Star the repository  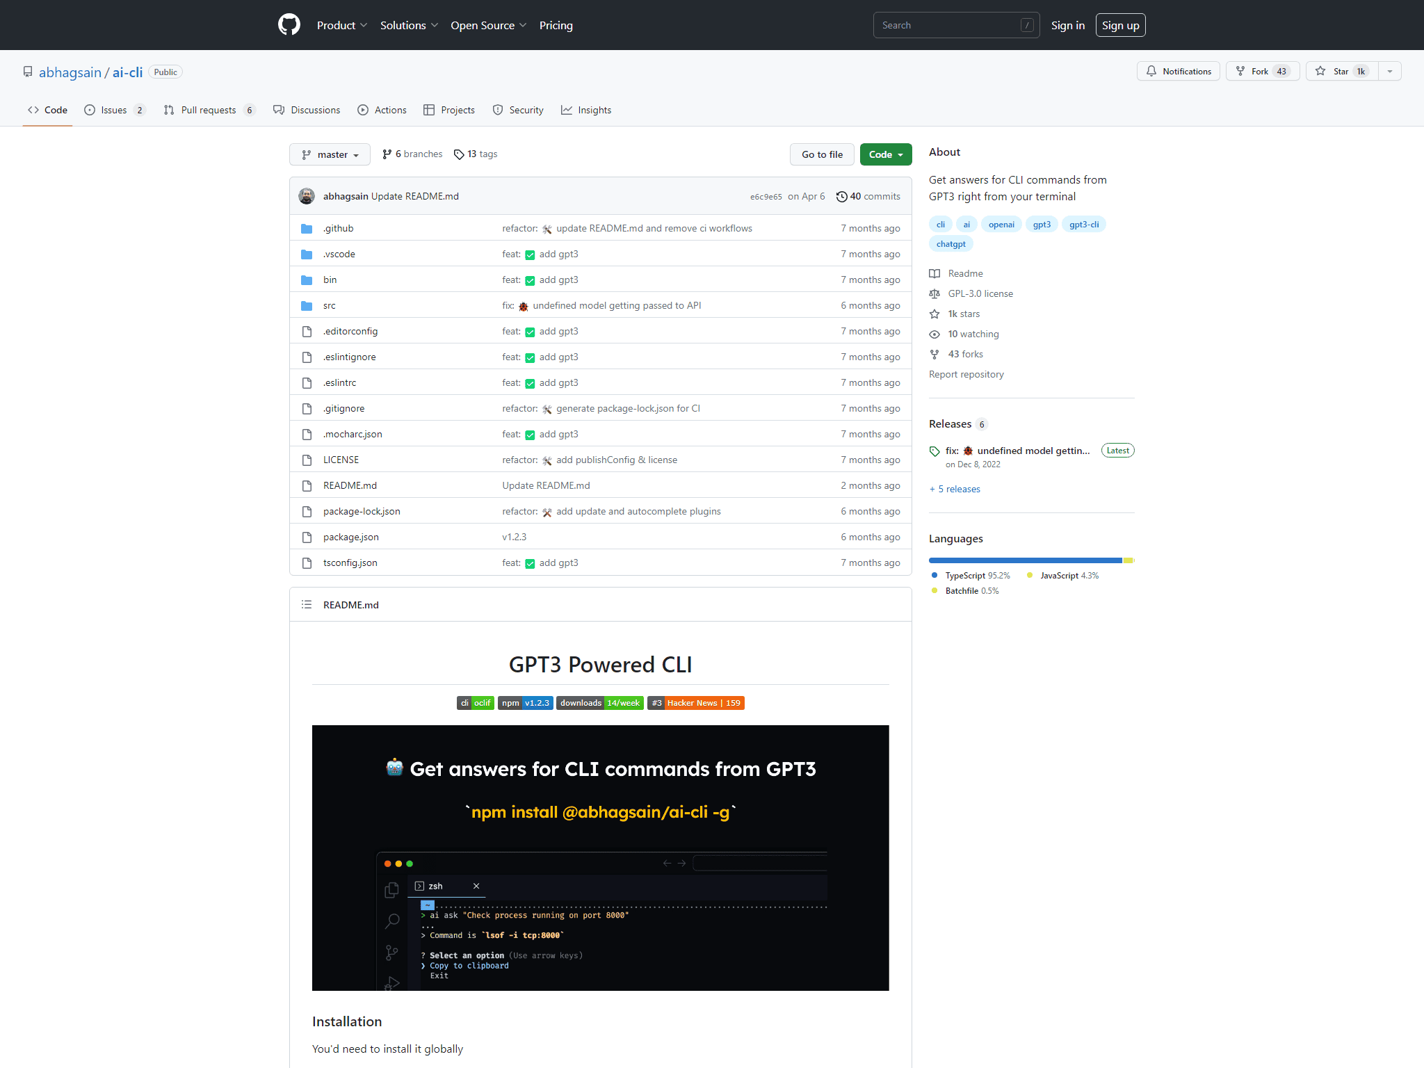[x=1341, y=71]
